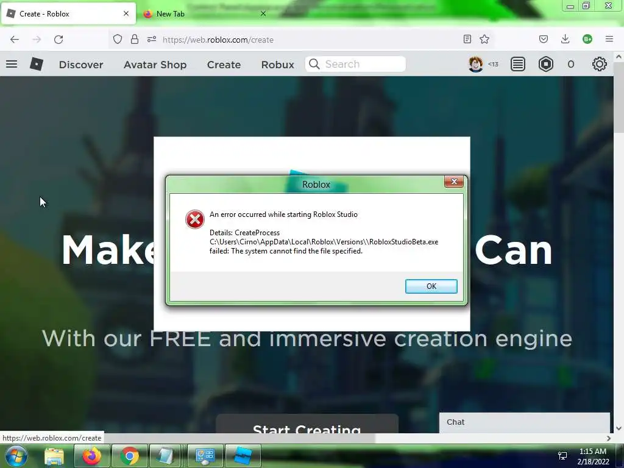Screen dimensions: 624x468
Task: Switch to the Create - Roblox tab
Action: (68, 13)
